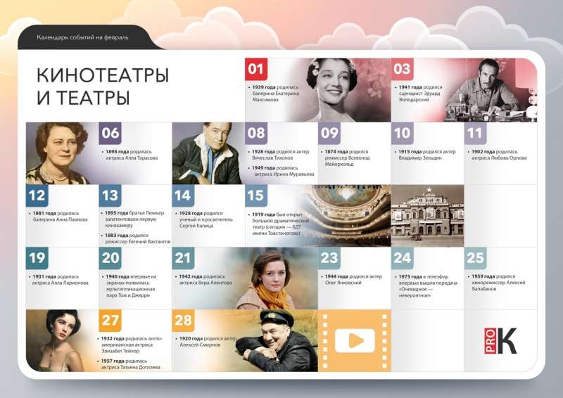The width and height of the screenshot is (563, 398).
Task: Click the orange film-strip play icon
Action: point(355,340)
